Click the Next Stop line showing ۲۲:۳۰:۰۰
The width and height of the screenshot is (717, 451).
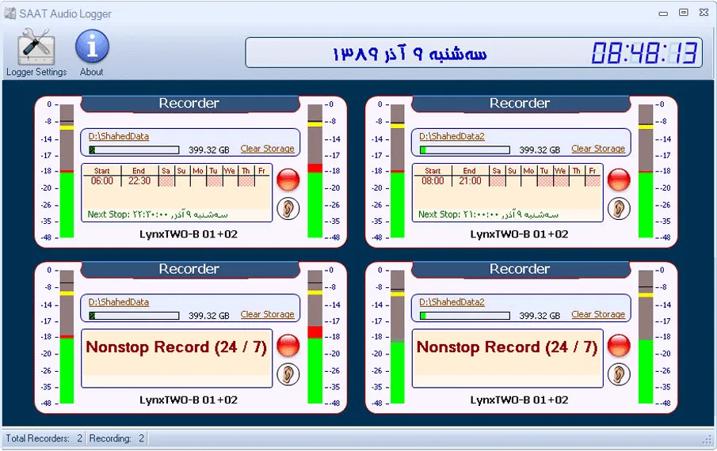click(158, 214)
